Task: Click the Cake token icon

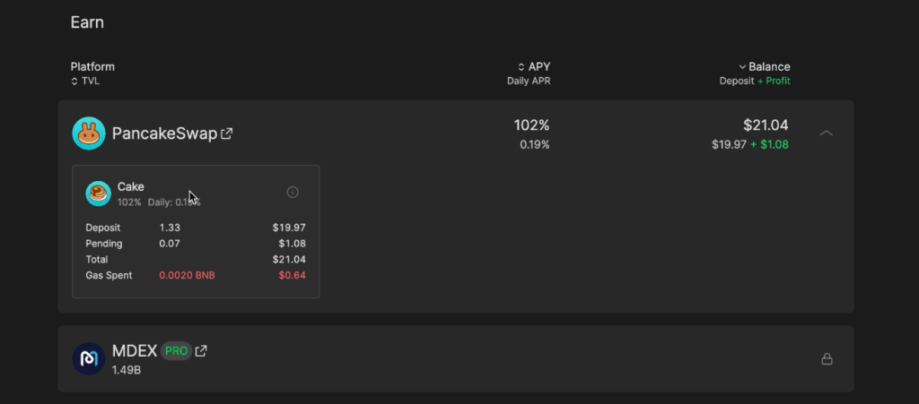Action: [99, 193]
